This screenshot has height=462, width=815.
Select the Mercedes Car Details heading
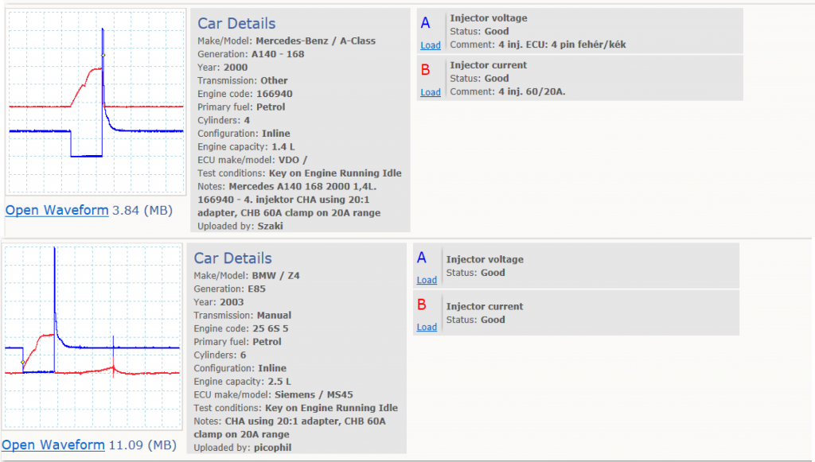[x=236, y=23]
